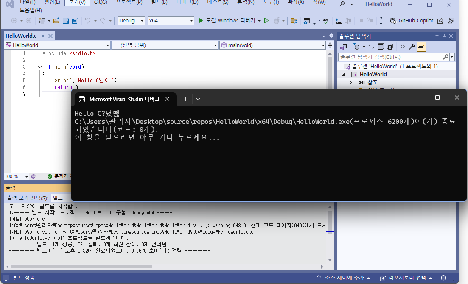Image resolution: width=468 pixels, height=284 pixels.
Task: Open the debugger target dropdown arrow
Action: 259,21
